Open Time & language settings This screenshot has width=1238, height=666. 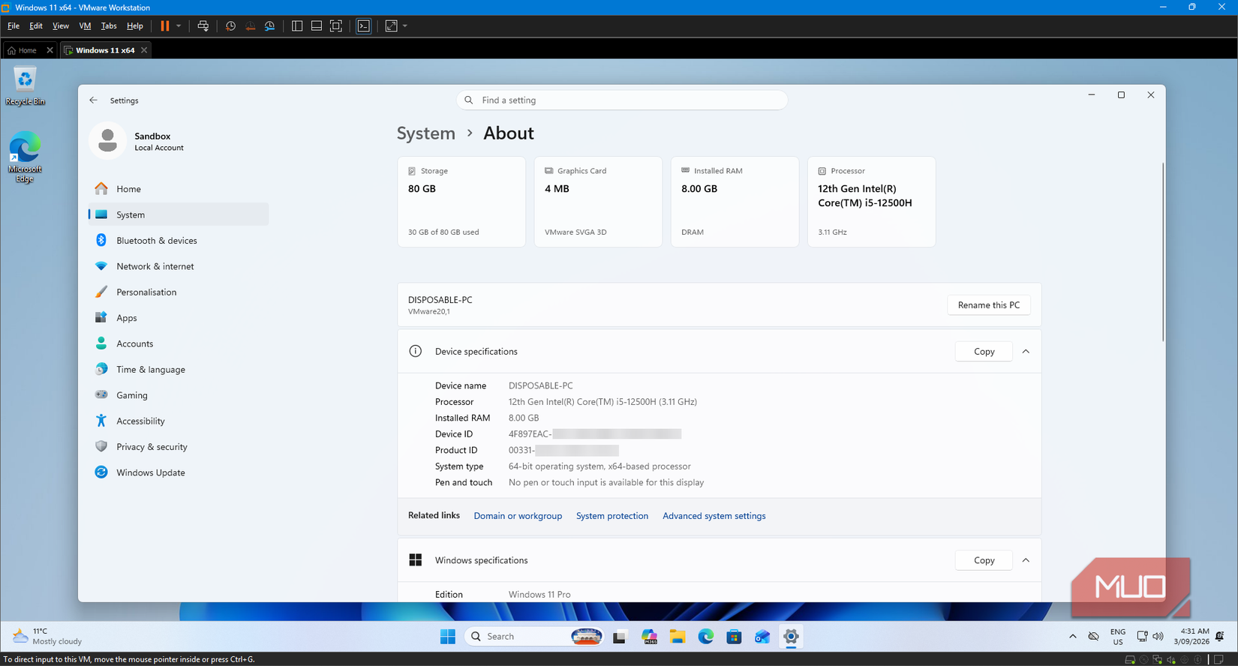tap(179, 370)
